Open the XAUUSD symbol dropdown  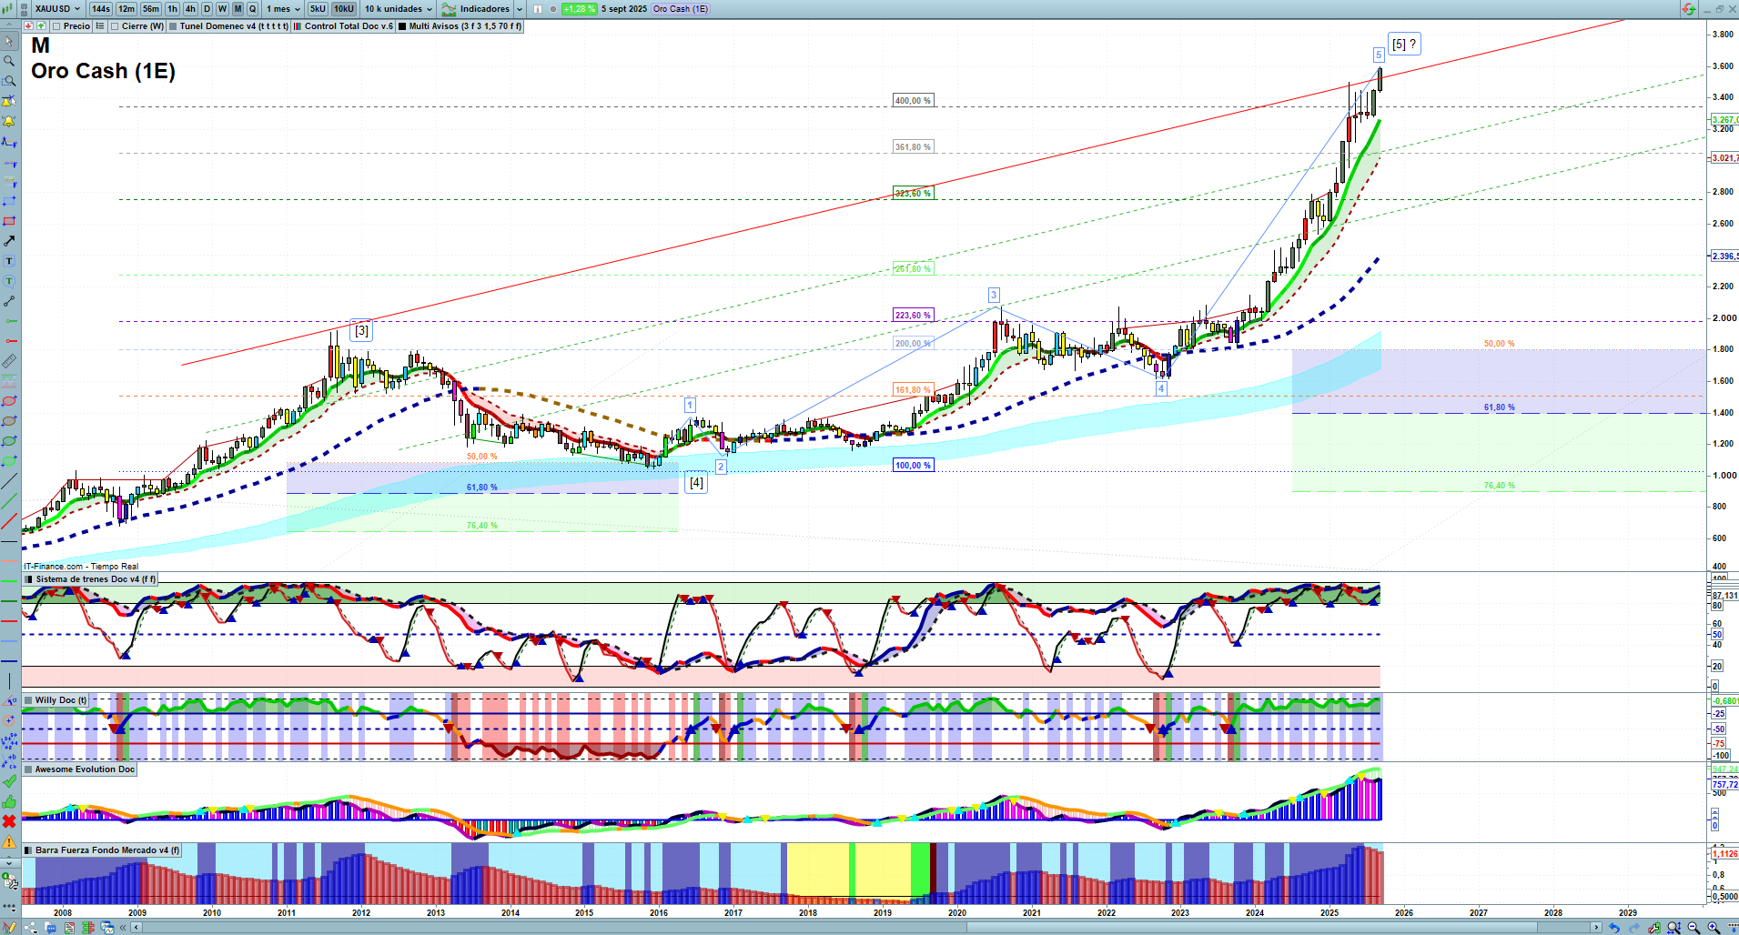57,9
